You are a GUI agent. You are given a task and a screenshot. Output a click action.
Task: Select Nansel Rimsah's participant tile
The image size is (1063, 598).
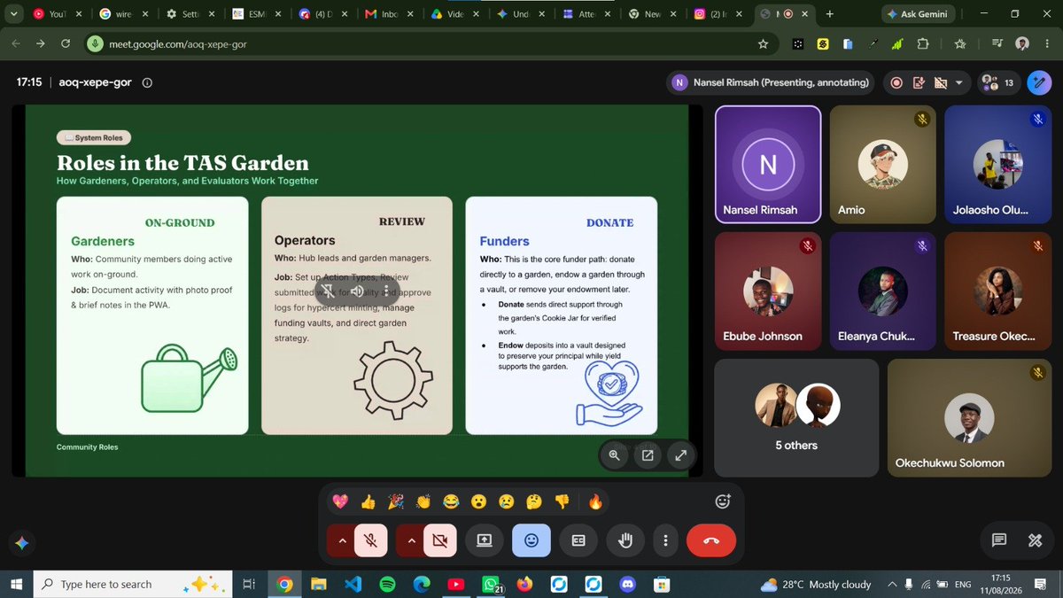[x=768, y=165]
